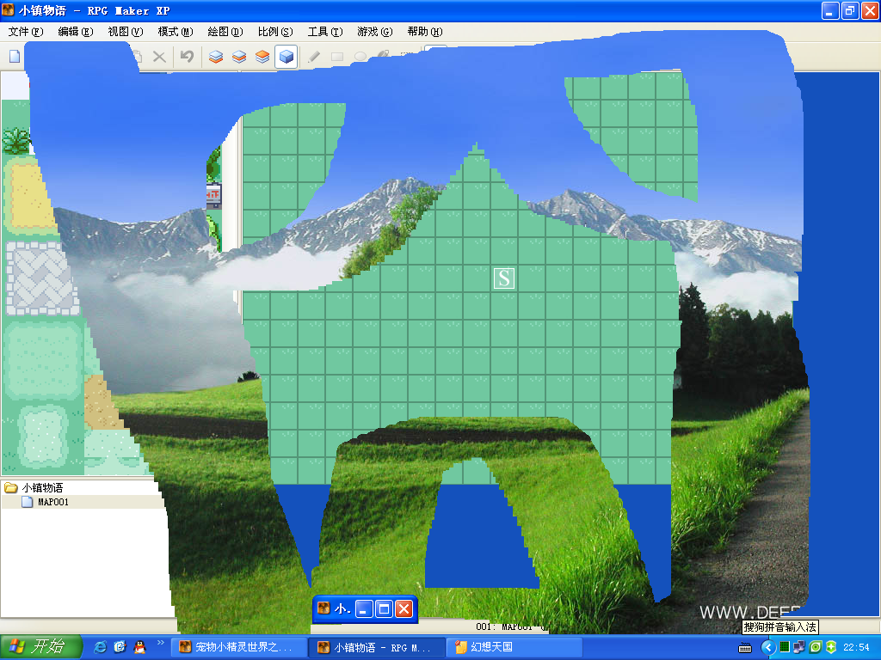Image resolution: width=881 pixels, height=660 pixels.
Task: Click the S start position marker
Action: (504, 278)
